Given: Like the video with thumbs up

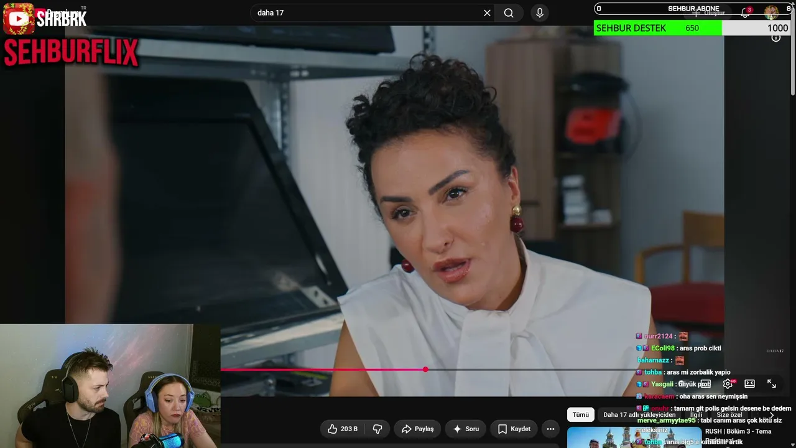Looking at the screenshot, I should pos(343,429).
